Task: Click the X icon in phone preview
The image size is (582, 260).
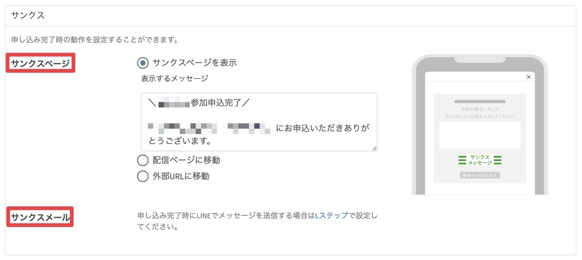Action: pos(529,77)
